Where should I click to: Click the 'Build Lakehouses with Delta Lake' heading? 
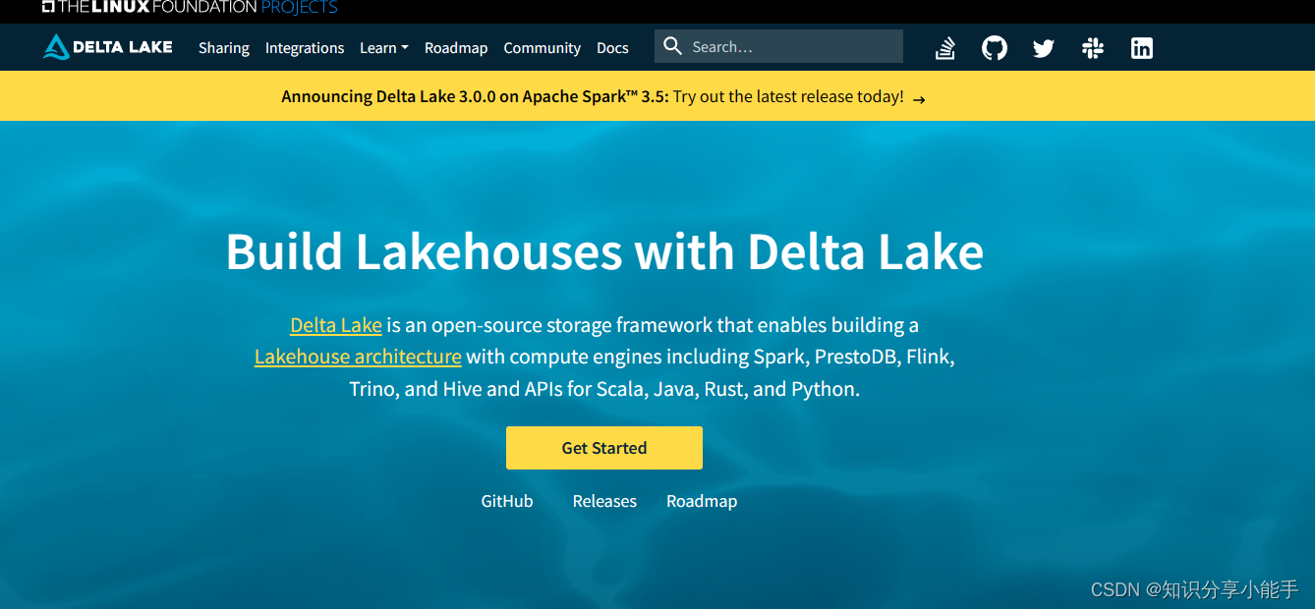604,251
